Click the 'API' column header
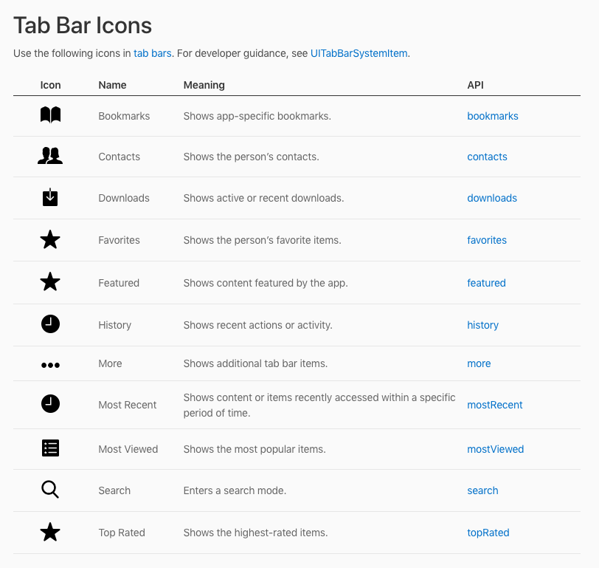Viewport: 599px width, 568px height. [475, 85]
